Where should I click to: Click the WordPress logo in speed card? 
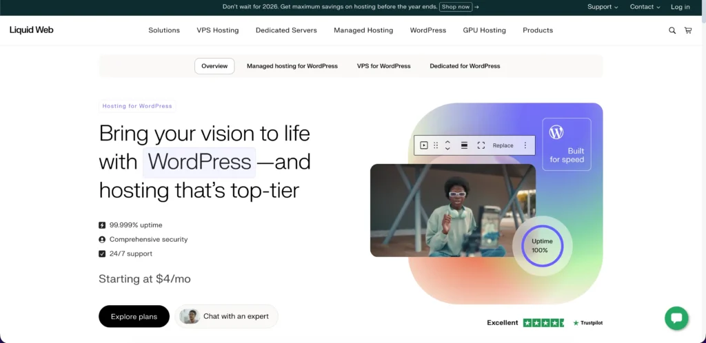(x=556, y=132)
